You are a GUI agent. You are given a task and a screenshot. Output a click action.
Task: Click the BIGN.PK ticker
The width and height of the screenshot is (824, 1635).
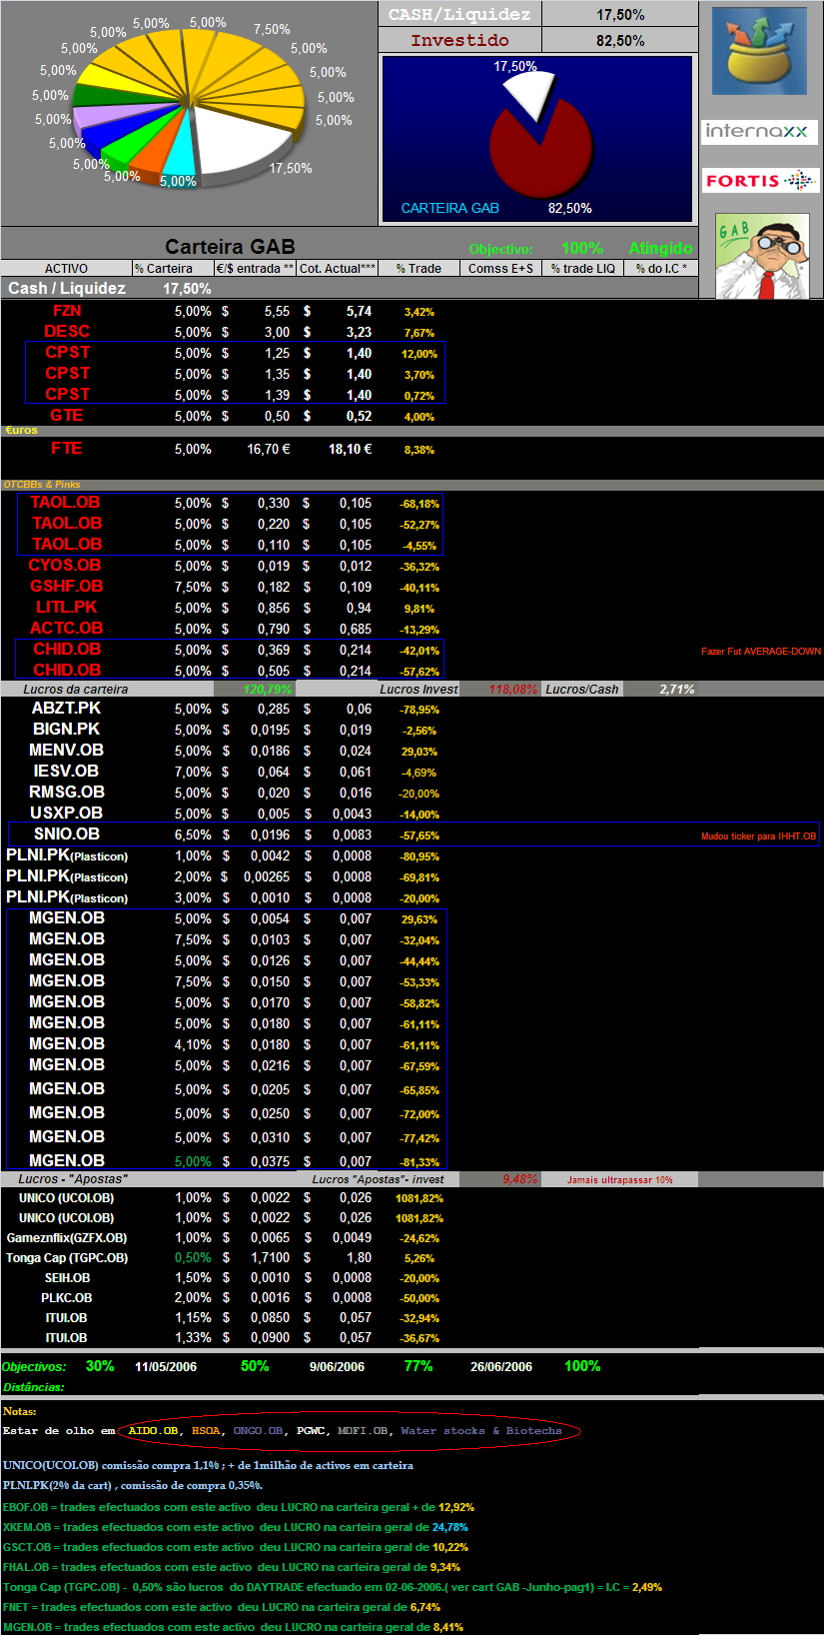click(x=67, y=729)
